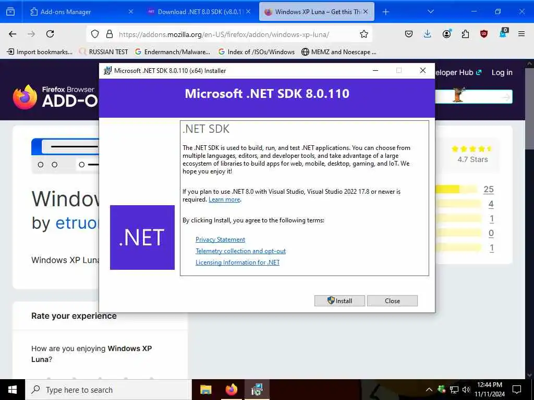The image size is (534, 400).
Task: Open Firefox View icon in tab bar
Action: (10, 12)
